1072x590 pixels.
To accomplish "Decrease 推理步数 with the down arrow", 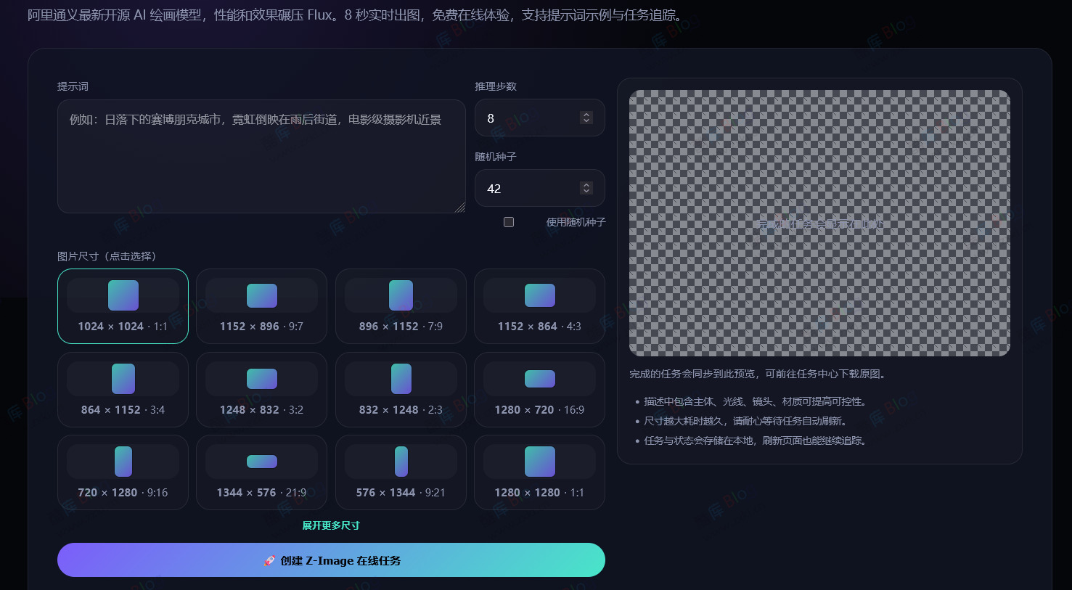I will (586, 121).
